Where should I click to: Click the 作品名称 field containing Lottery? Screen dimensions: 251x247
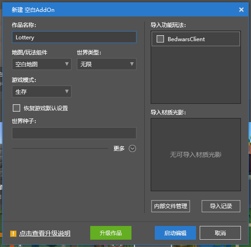coord(74,37)
